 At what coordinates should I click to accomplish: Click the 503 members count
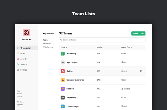coord(98,71)
